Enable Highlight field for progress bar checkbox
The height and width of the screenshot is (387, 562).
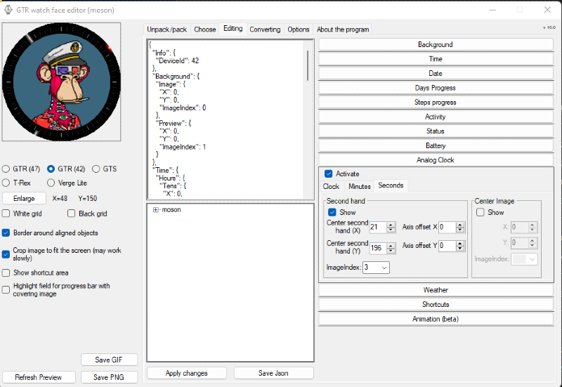(6, 289)
